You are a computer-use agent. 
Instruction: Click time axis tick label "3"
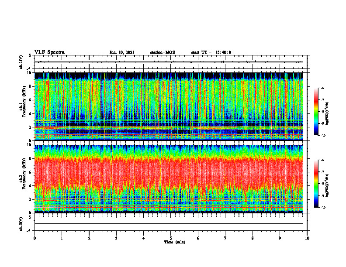116,238
